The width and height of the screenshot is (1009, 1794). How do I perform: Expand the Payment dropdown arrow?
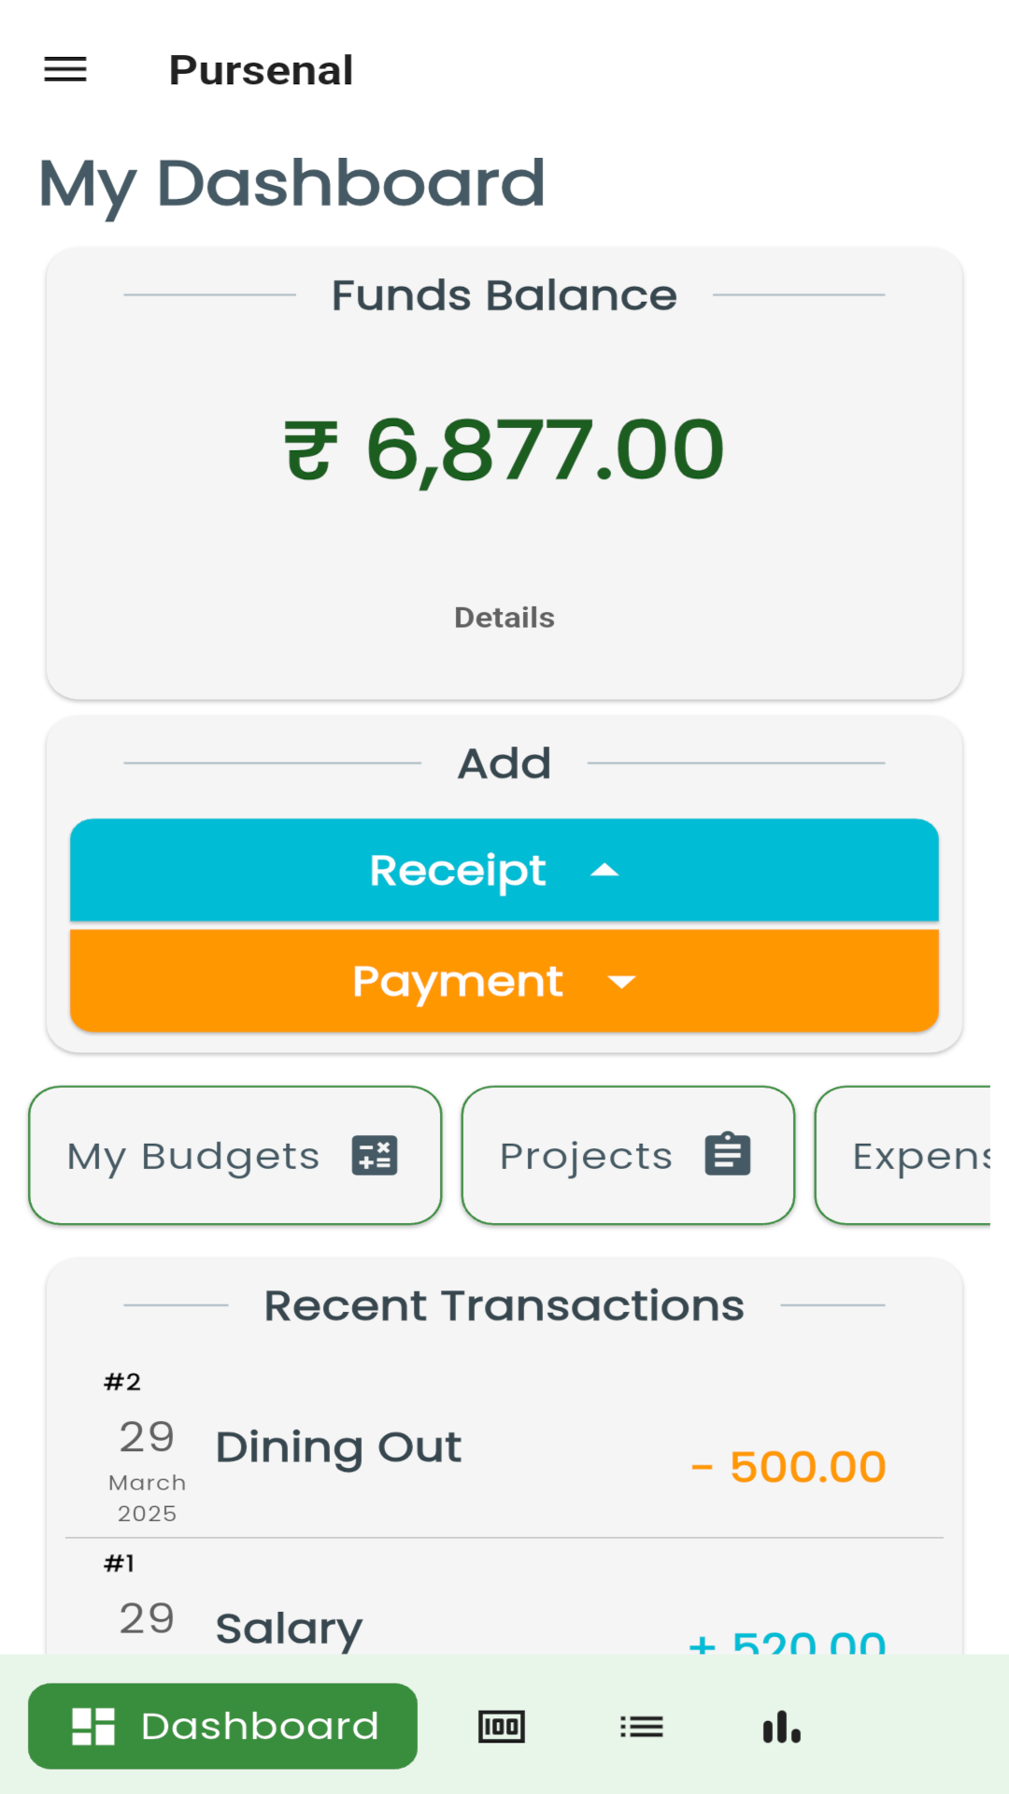pos(621,981)
